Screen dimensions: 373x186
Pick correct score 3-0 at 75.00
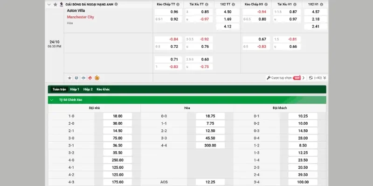(117, 138)
